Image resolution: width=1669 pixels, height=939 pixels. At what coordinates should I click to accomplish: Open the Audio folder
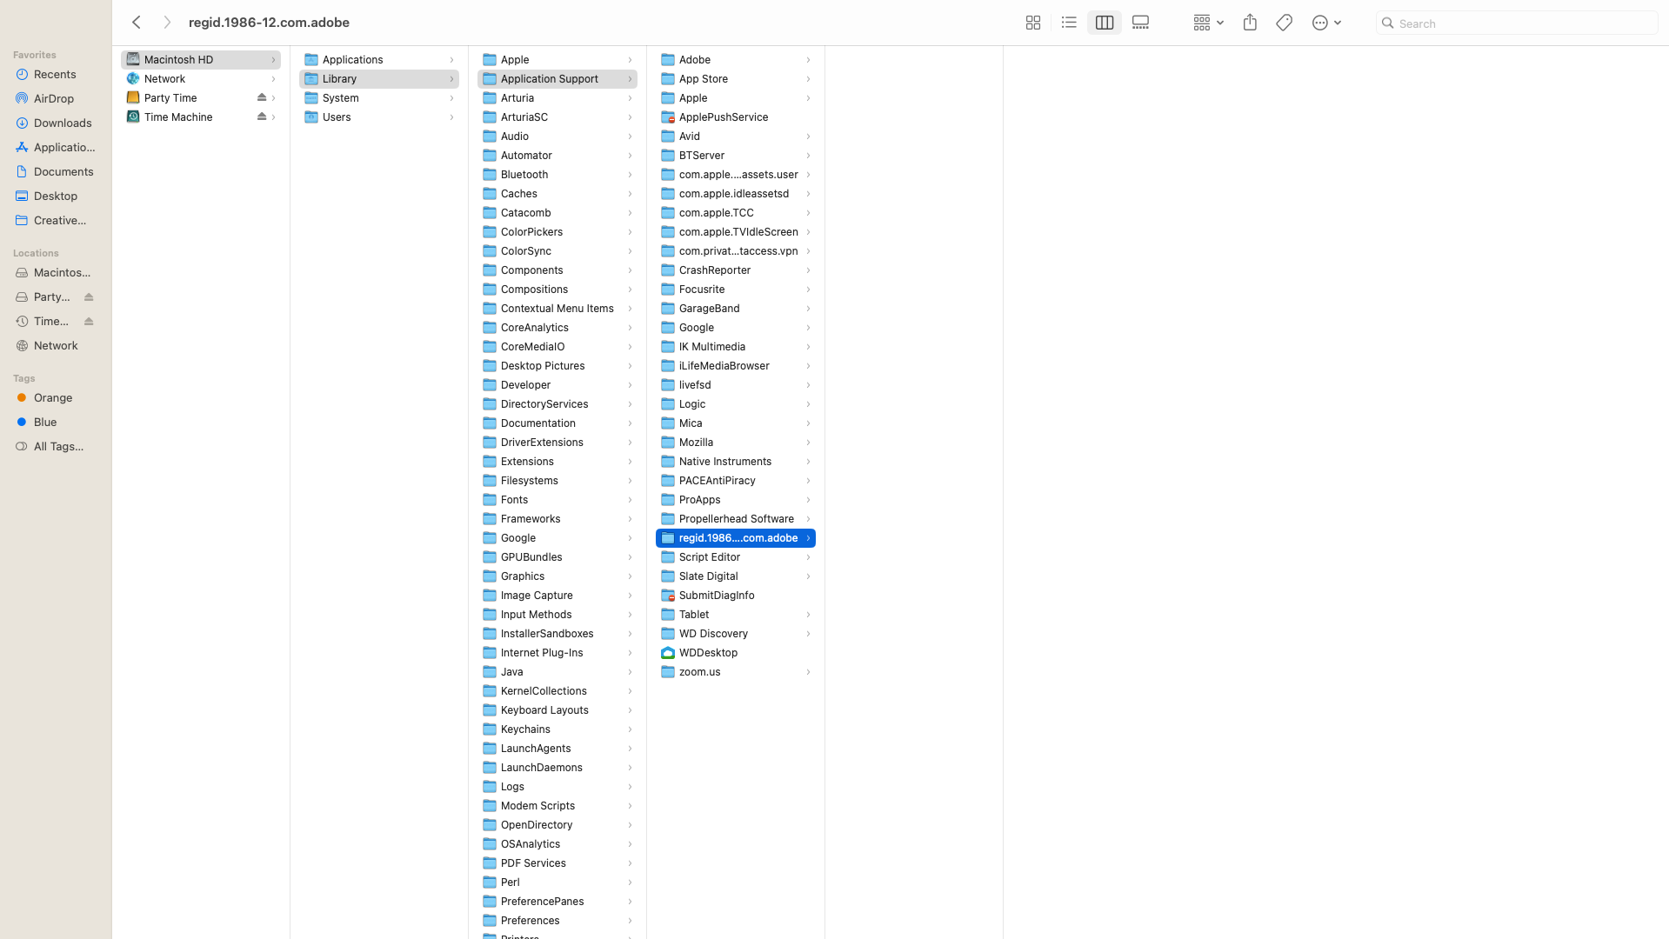coord(557,137)
